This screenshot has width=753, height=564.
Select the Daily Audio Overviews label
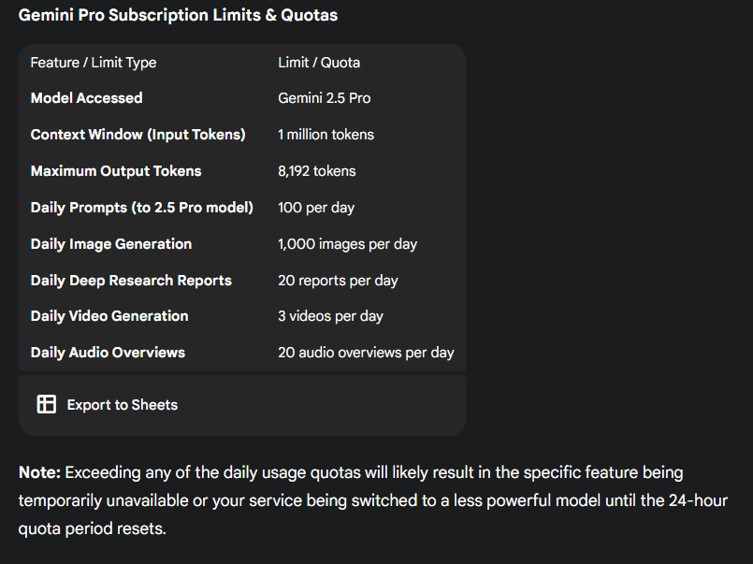[108, 353]
